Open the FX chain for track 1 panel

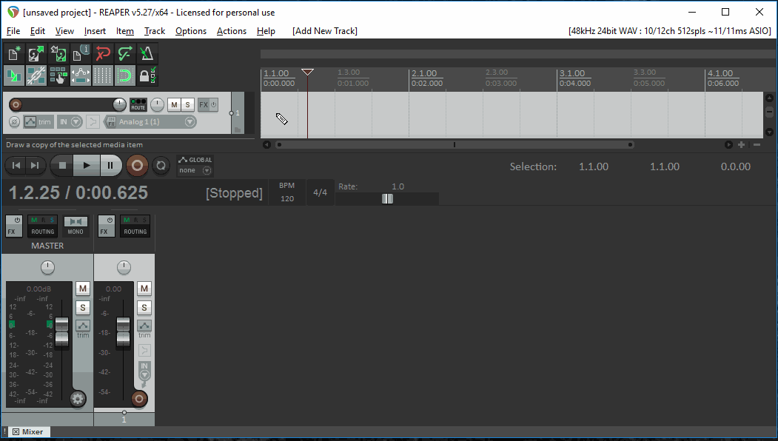tap(203, 104)
